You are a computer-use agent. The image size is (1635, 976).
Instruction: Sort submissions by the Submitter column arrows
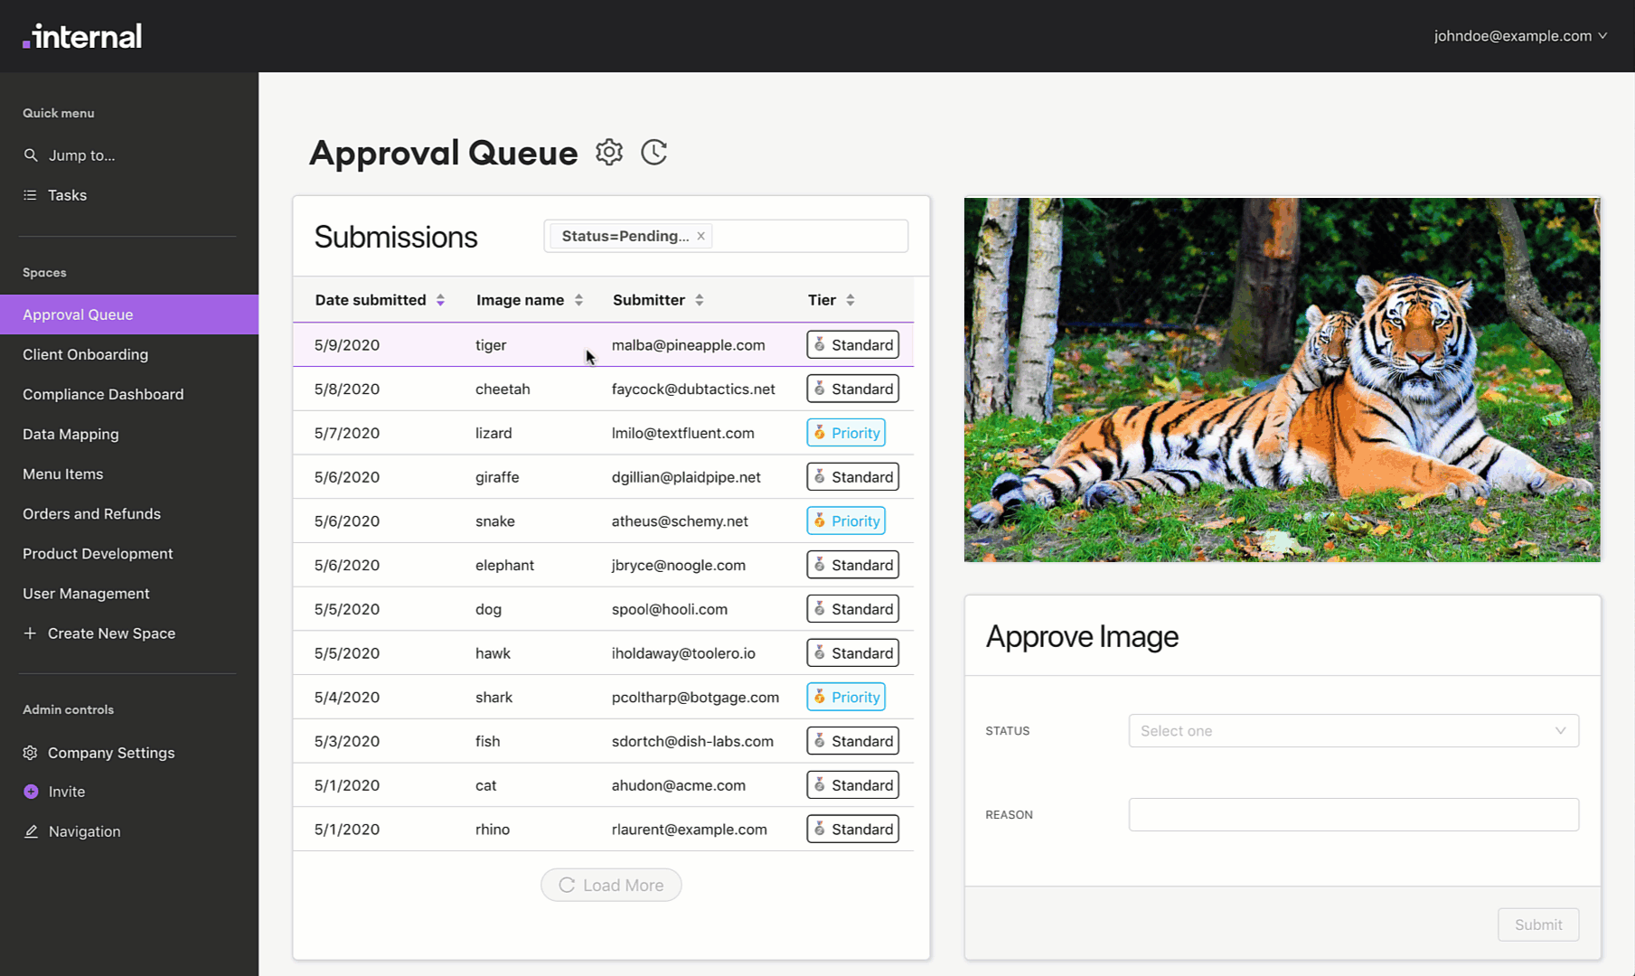(x=700, y=300)
